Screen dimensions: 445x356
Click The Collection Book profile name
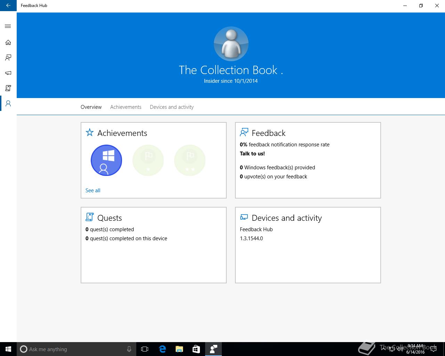pos(231,70)
